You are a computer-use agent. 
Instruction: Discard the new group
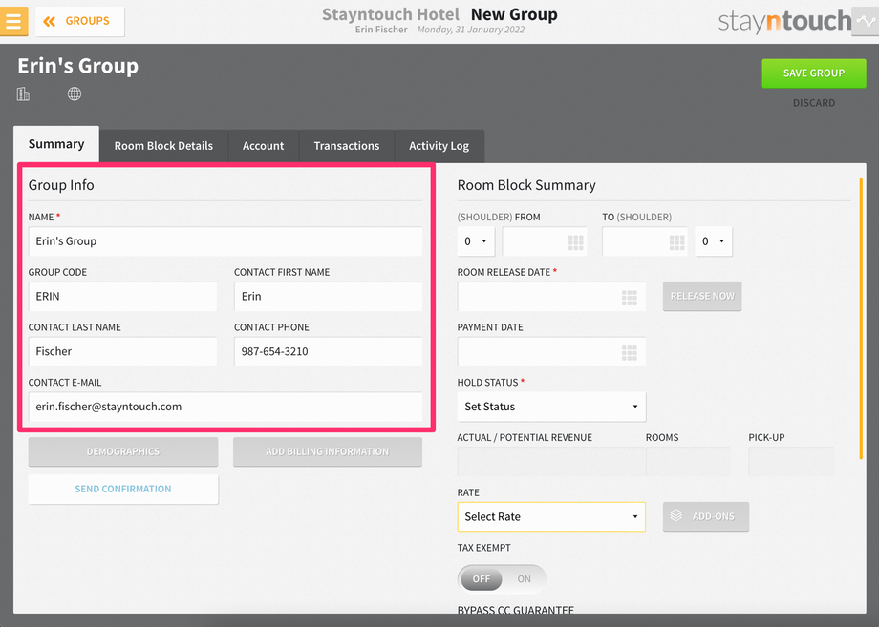click(813, 103)
